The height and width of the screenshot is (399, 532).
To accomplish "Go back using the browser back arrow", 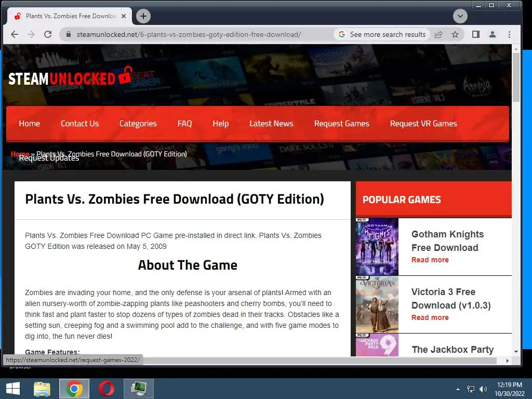I will [x=15, y=34].
